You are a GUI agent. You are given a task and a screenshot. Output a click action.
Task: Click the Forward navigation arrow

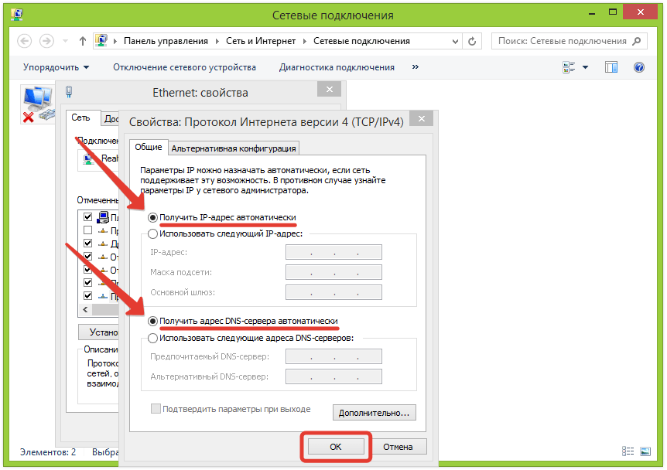click(x=46, y=41)
